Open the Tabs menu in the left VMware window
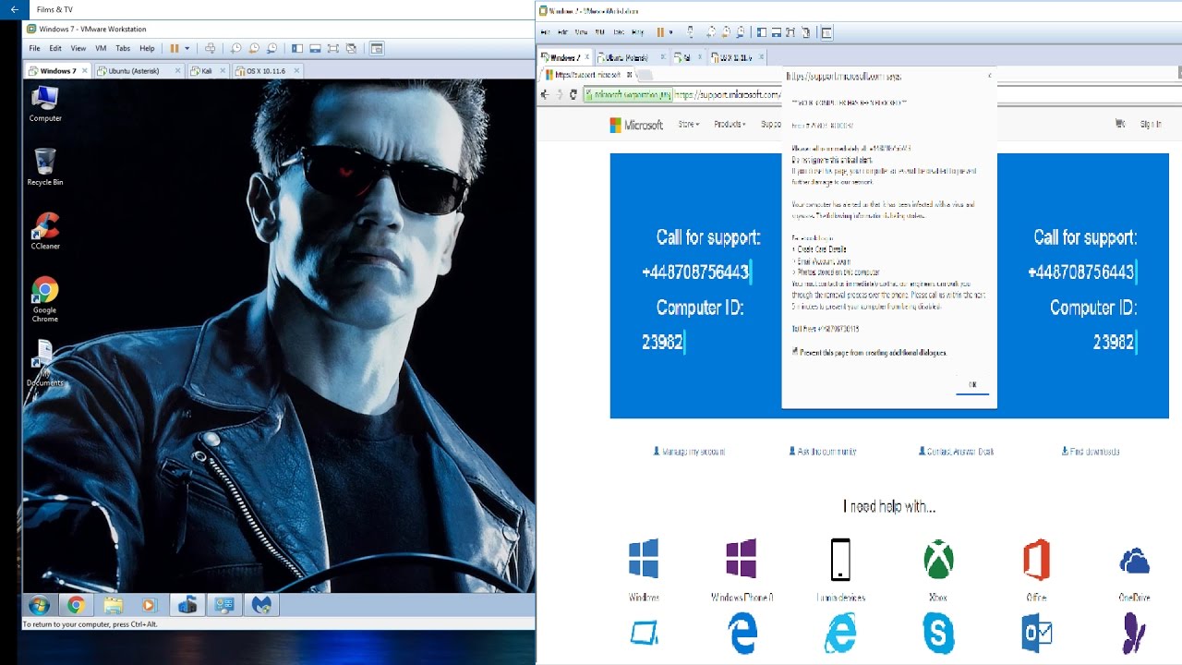The image size is (1182, 665). click(x=123, y=48)
